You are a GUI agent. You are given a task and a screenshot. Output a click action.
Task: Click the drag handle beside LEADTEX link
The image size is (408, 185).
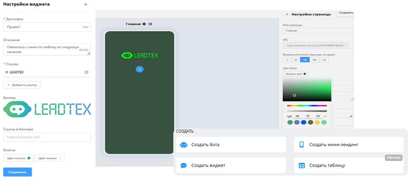(7, 72)
